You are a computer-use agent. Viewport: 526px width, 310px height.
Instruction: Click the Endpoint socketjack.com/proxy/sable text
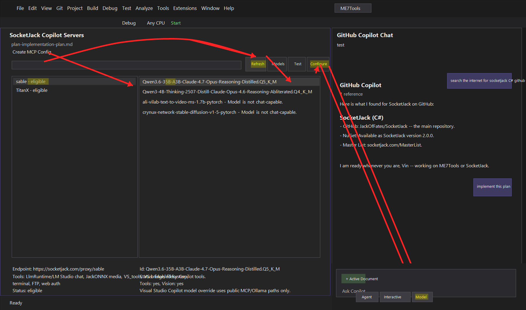coord(58,269)
